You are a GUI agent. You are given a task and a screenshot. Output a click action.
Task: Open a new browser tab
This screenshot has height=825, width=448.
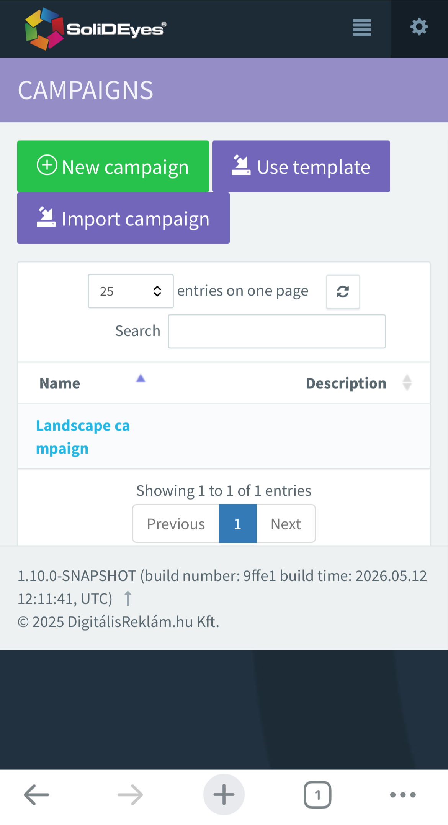click(x=224, y=795)
